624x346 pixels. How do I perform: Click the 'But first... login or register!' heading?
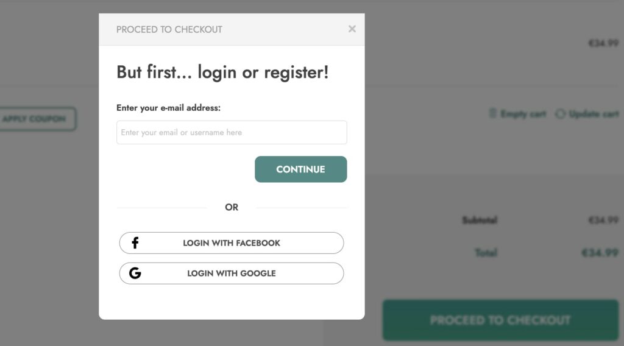(222, 72)
